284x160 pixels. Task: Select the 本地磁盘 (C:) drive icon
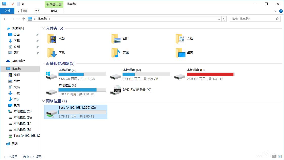[x=51, y=75]
